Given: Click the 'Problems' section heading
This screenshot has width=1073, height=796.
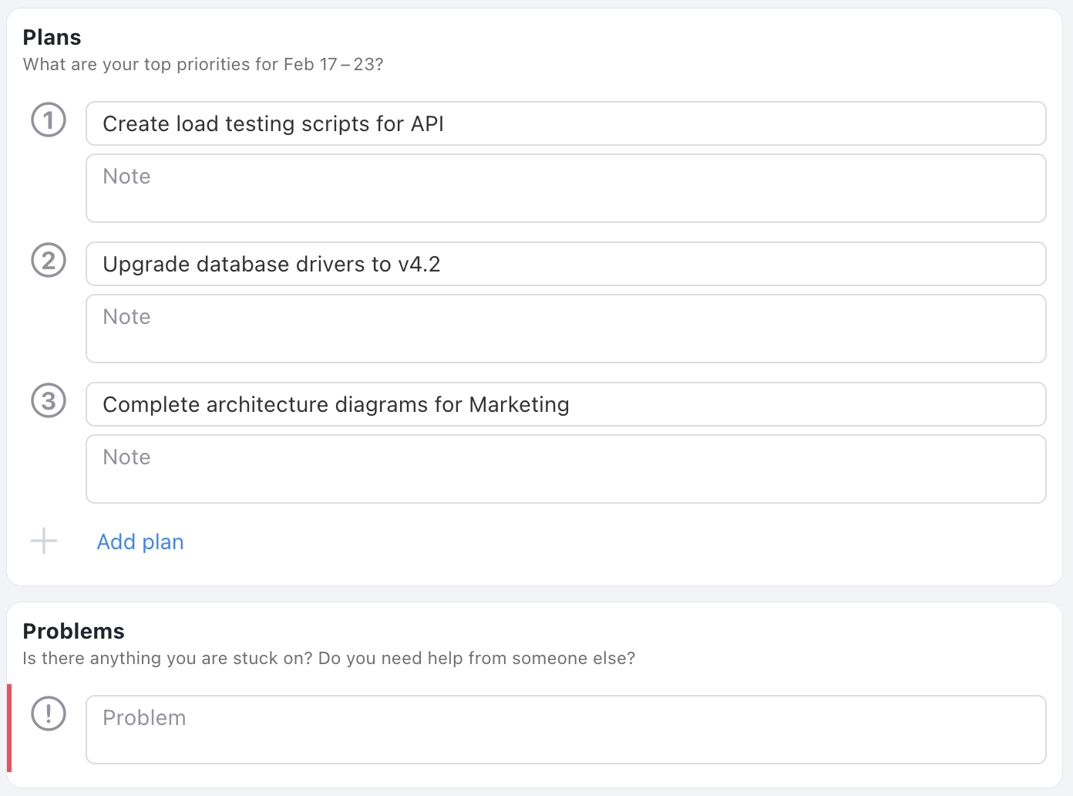Looking at the screenshot, I should point(73,631).
